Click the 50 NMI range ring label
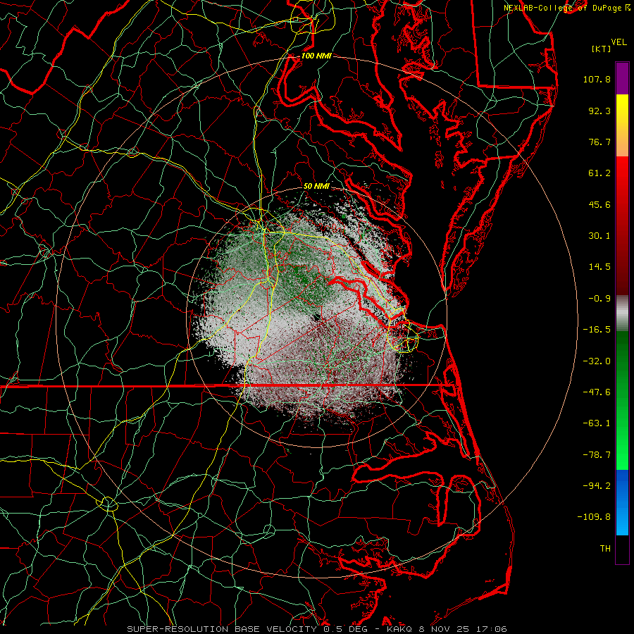This screenshot has width=634, height=634. (x=316, y=186)
